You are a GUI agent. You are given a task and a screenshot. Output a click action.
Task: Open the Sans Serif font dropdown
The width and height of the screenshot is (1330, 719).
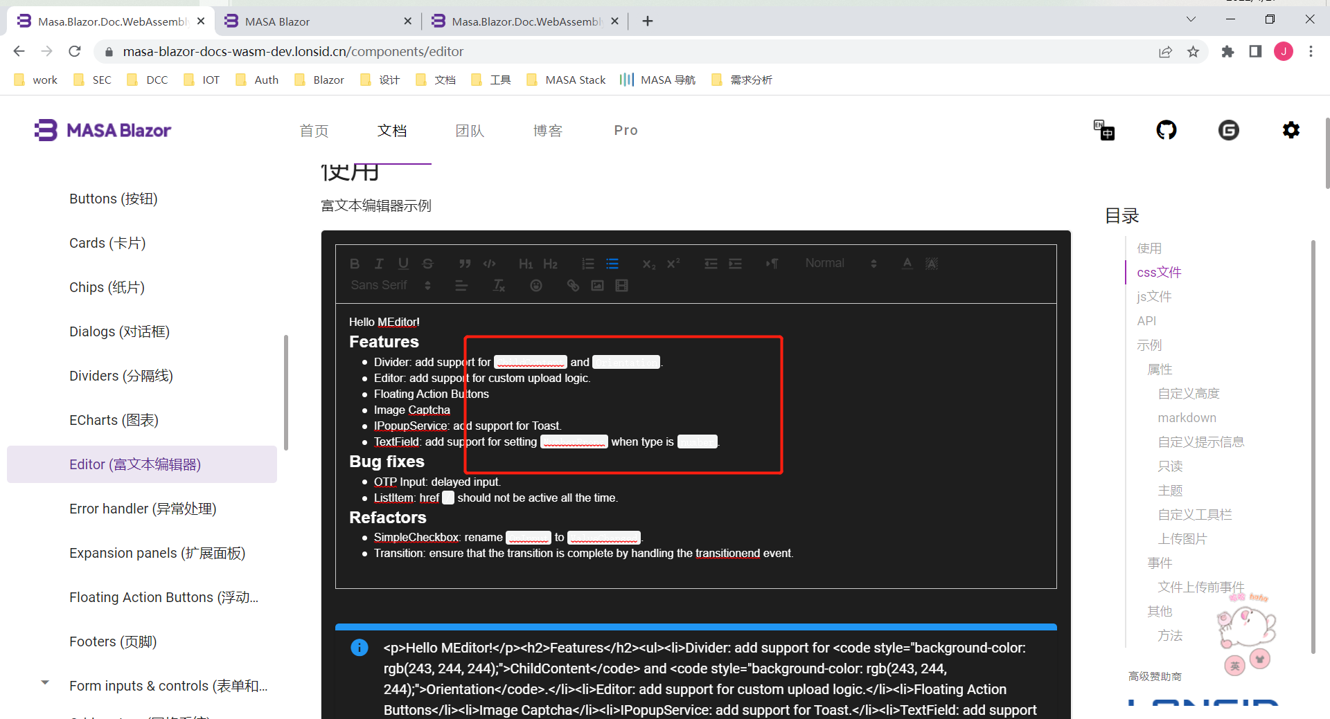pos(391,286)
